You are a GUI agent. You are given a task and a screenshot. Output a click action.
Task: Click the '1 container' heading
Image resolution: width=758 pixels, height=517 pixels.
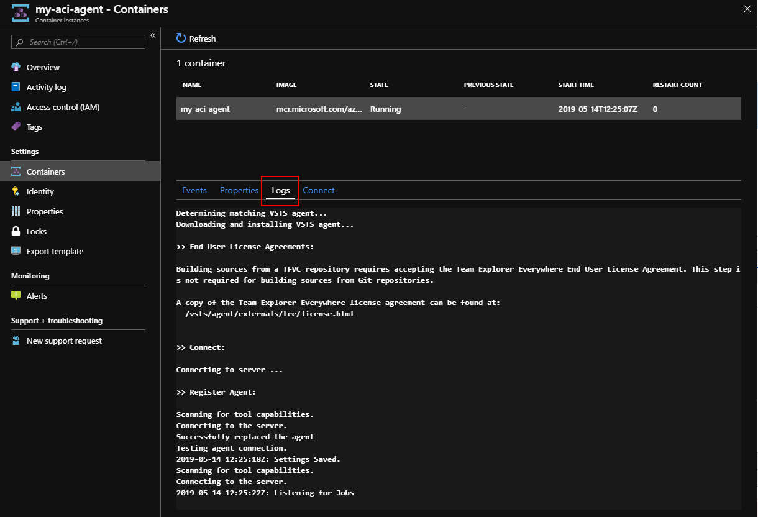point(201,63)
